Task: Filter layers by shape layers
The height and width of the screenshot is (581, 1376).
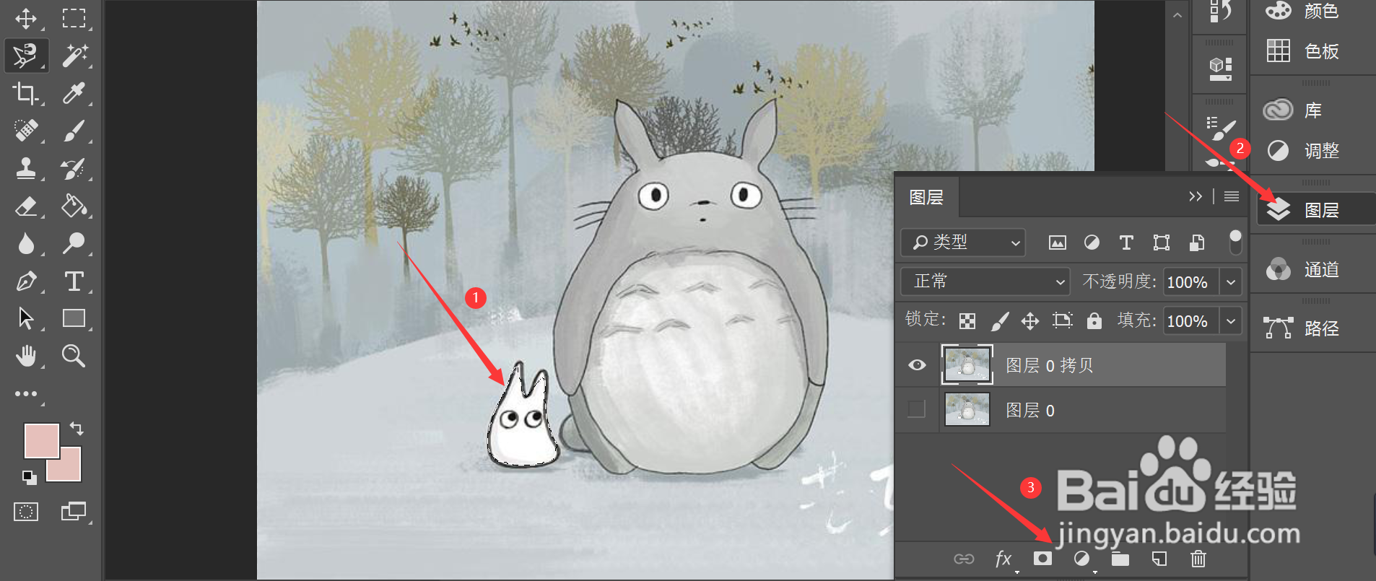Action: click(1161, 243)
